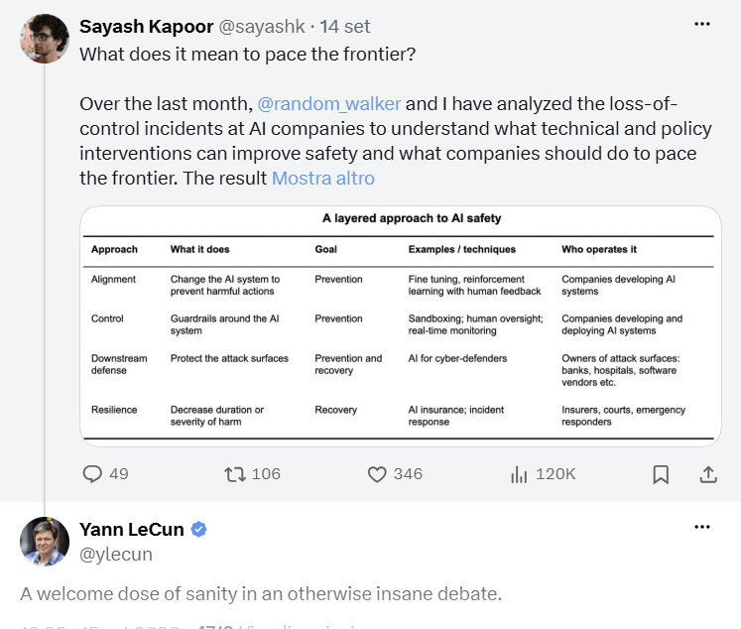Click the share icon on quoted tweet
The width and height of the screenshot is (741, 629).
pos(708,474)
